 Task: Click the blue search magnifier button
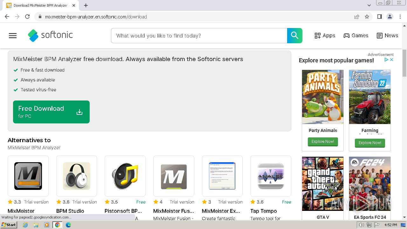coord(295,36)
